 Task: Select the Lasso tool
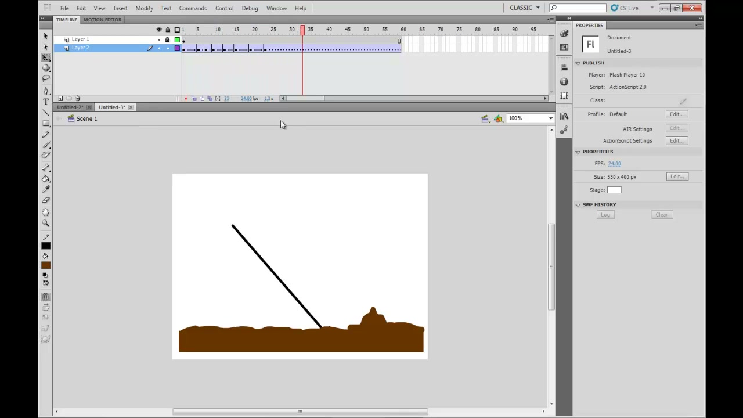(46, 78)
